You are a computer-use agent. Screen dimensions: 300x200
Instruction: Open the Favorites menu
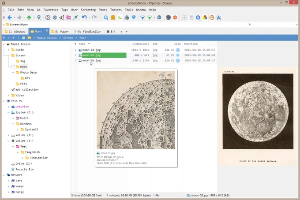tap(51, 10)
